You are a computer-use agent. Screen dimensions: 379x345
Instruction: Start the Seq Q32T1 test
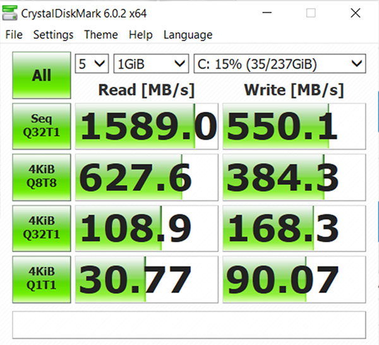[42, 126]
